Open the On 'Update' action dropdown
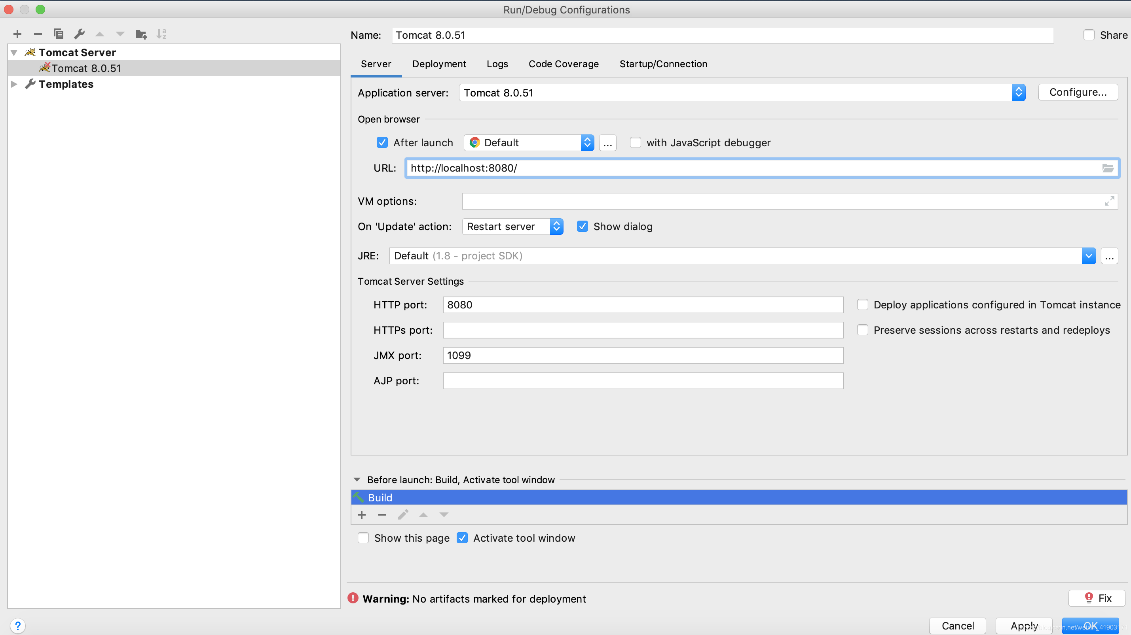1131x635 pixels. point(512,227)
